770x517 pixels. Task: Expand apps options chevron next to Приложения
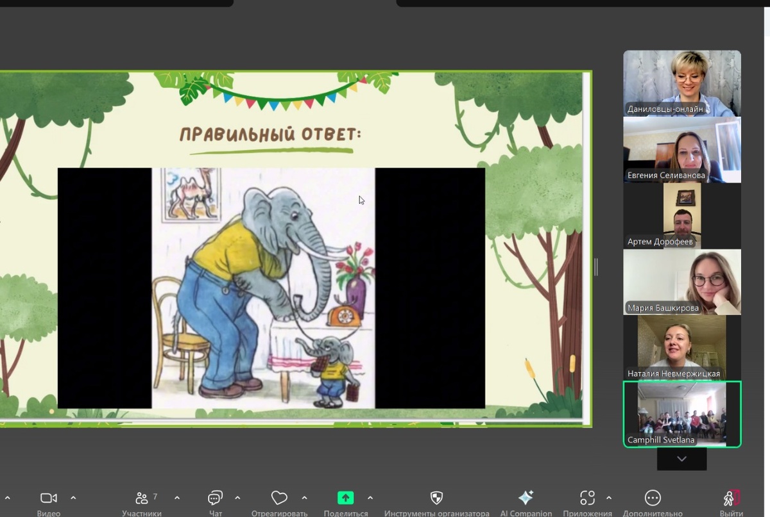[609, 498]
